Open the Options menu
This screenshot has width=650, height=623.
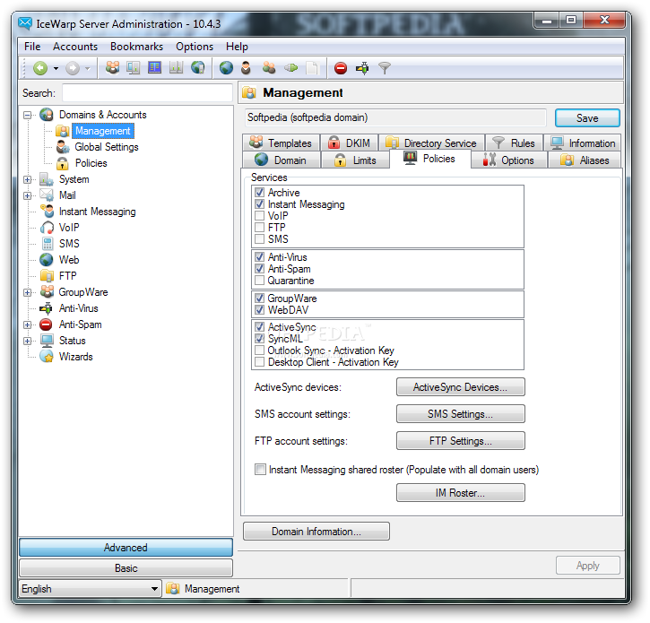coord(195,47)
